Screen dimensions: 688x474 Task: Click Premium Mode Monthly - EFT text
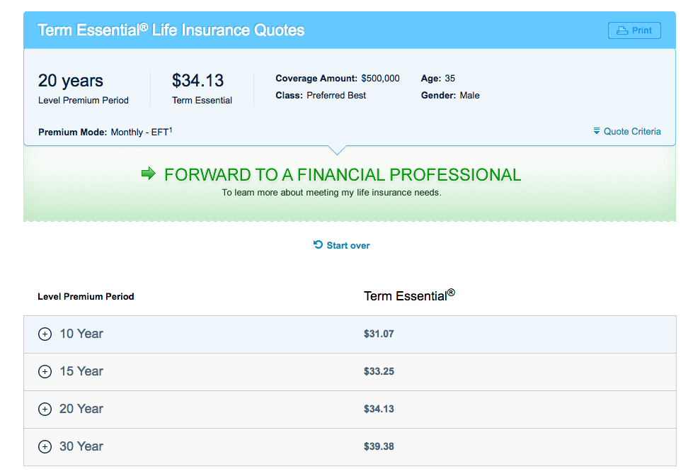point(105,132)
